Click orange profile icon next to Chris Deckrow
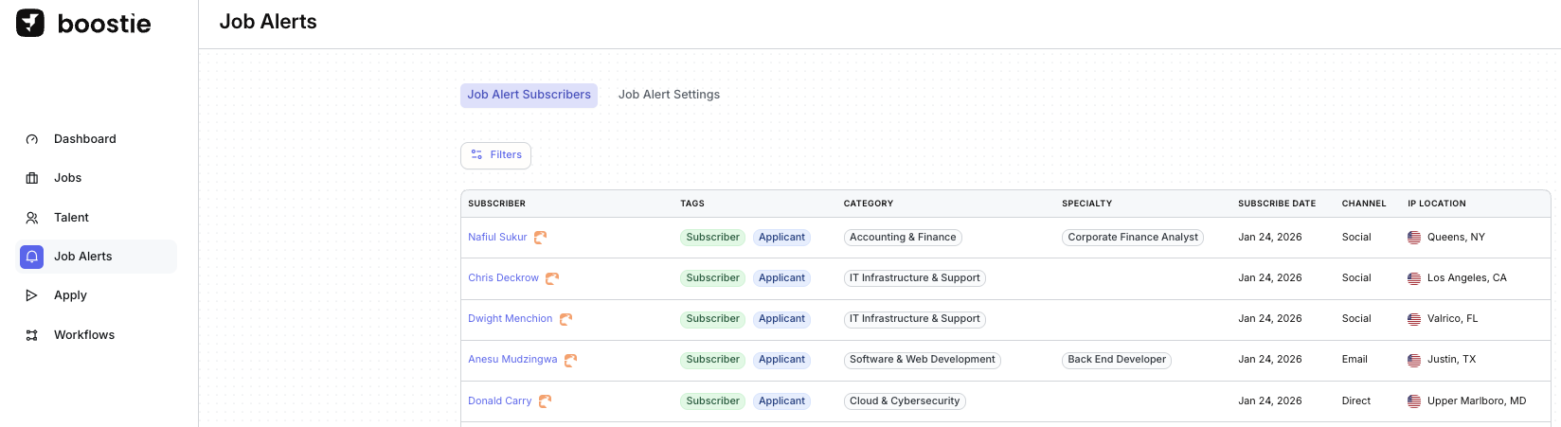1561x427 pixels. (552, 278)
